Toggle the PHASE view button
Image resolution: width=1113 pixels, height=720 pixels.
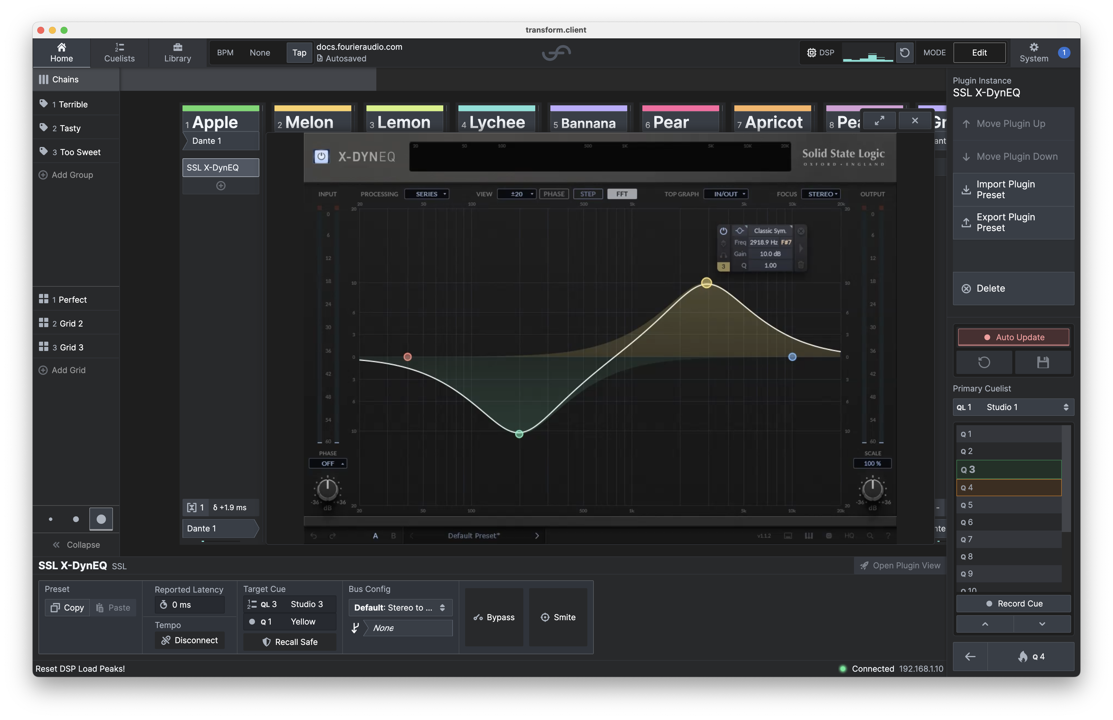[554, 194]
